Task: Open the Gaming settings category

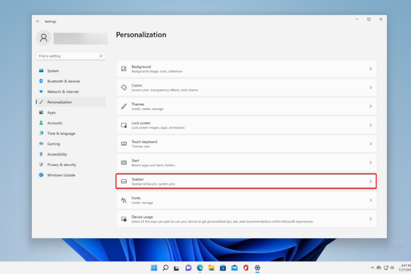Action: 54,144
